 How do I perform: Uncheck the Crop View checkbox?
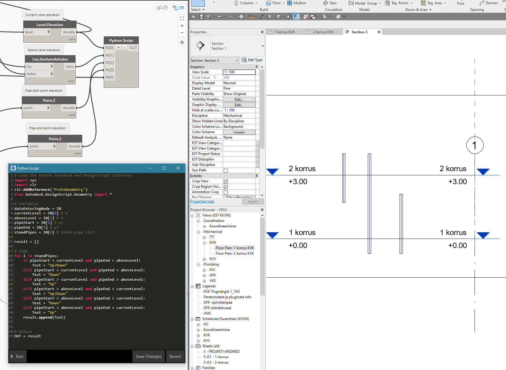pyautogui.click(x=226, y=181)
